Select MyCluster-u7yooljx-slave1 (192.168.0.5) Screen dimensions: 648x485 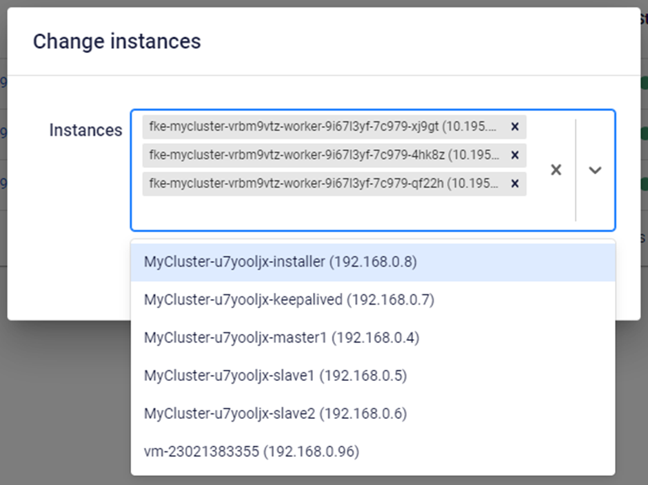tap(275, 375)
